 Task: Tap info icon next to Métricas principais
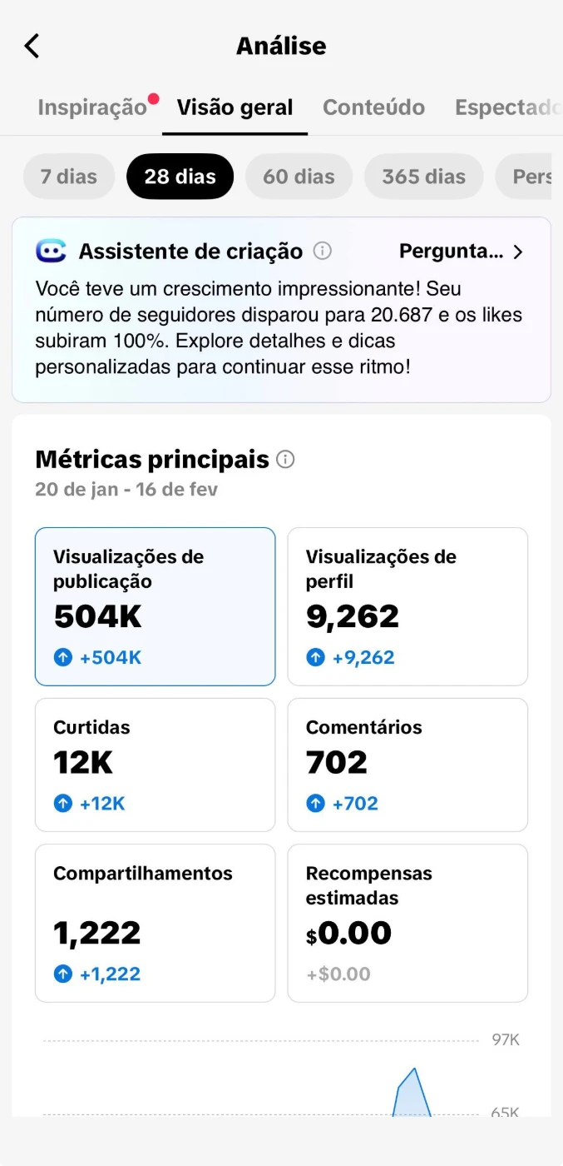(285, 460)
